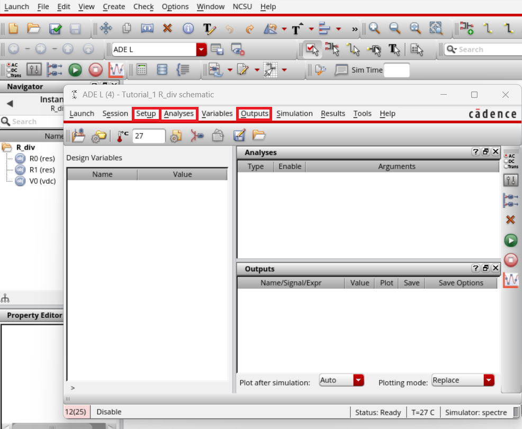
Task: Click the Choose Analyses AC DC Trans icon in ADE sidebar
Action: (511, 161)
